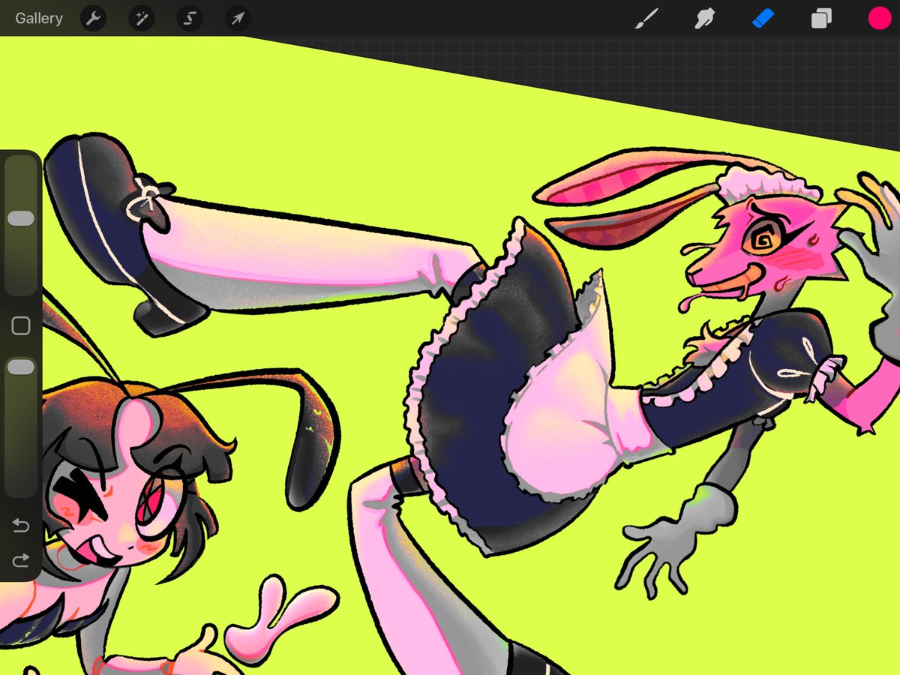Open the active color panel via the pink swatch
The width and height of the screenshot is (900, 675).
[879, 19]
